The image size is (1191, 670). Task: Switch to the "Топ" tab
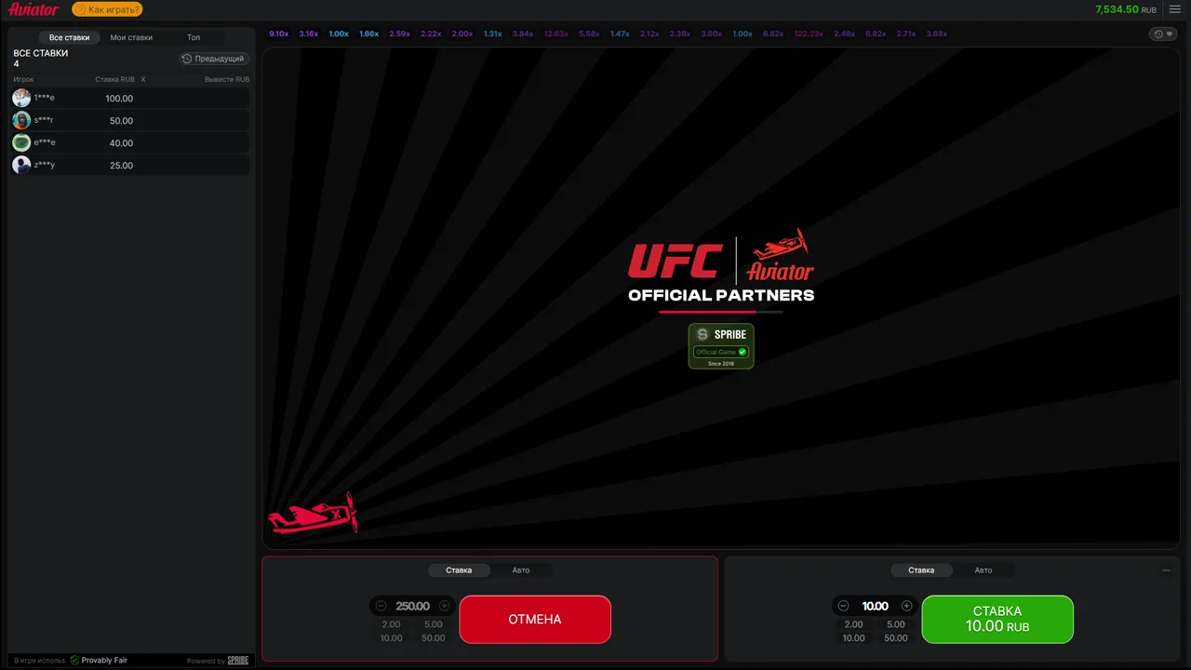coord(194,37)
